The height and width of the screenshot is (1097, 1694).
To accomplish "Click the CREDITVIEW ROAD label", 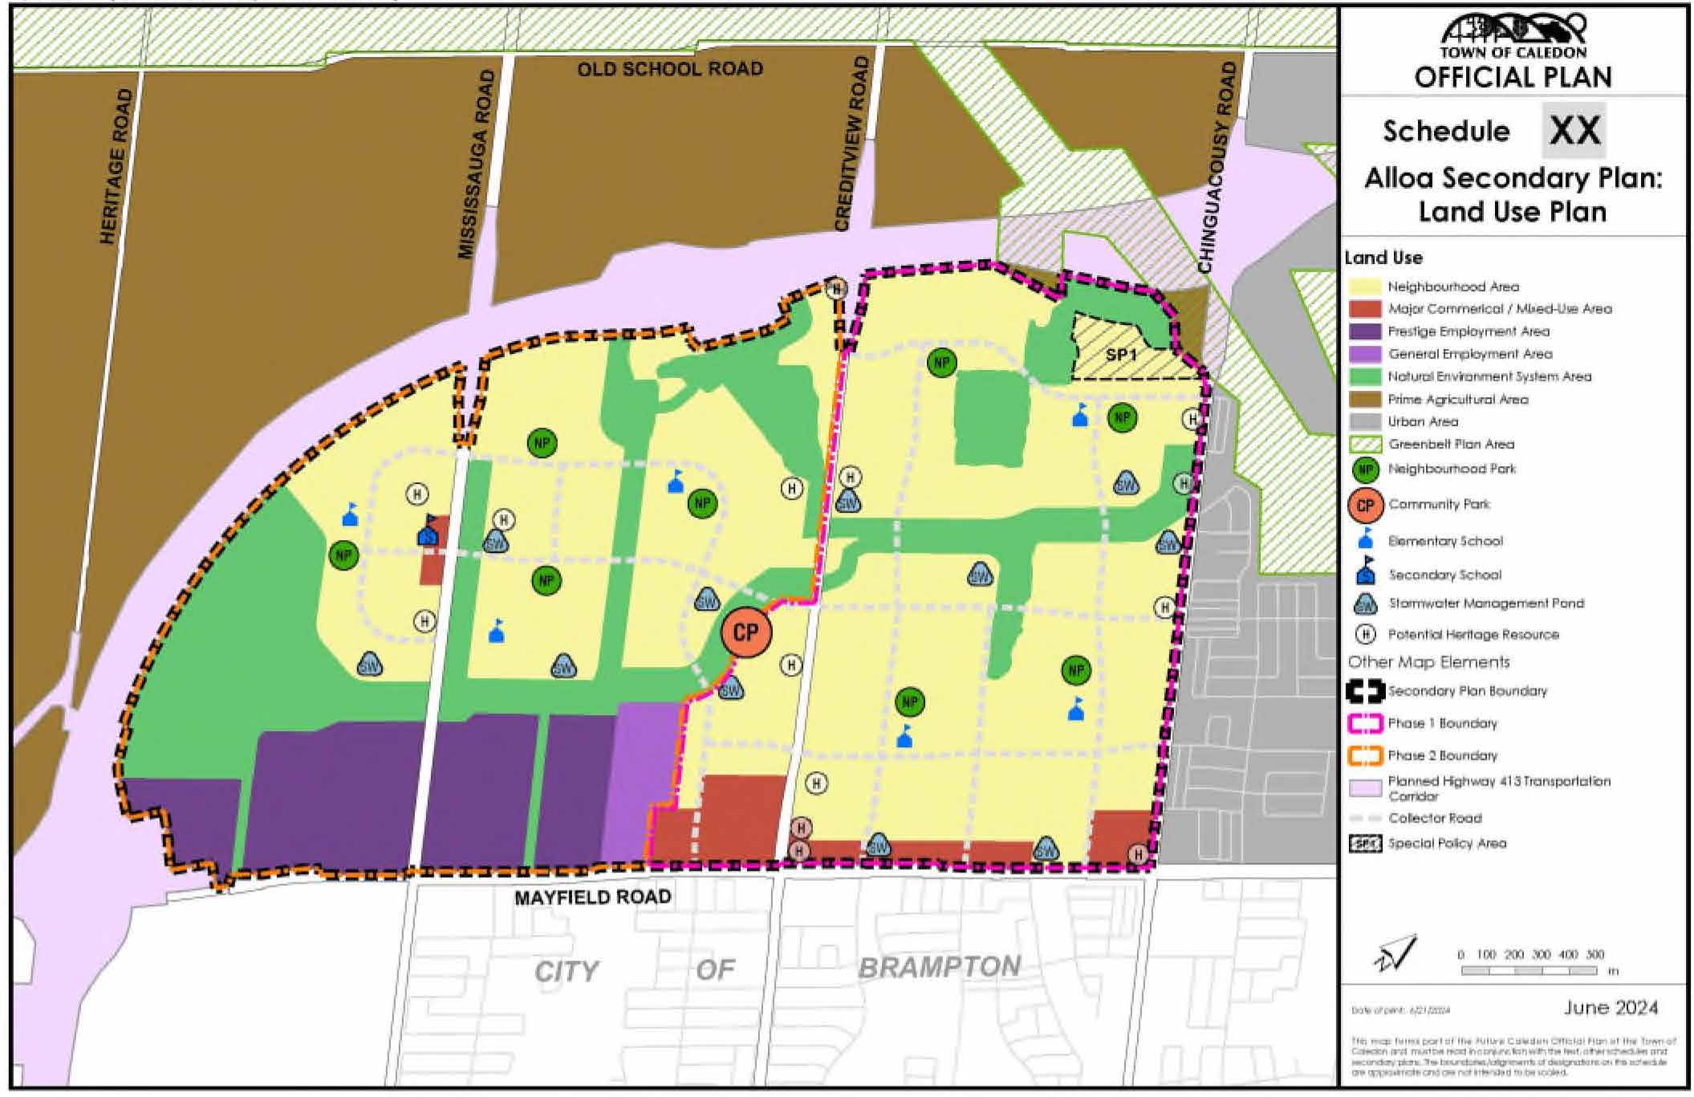I will coord(851,144).
